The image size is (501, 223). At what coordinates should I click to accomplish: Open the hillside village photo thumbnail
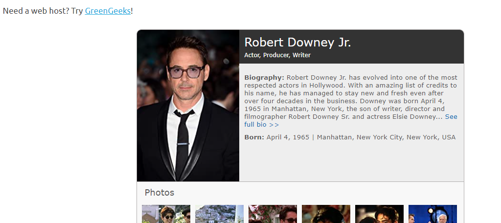tap(220, 214)
